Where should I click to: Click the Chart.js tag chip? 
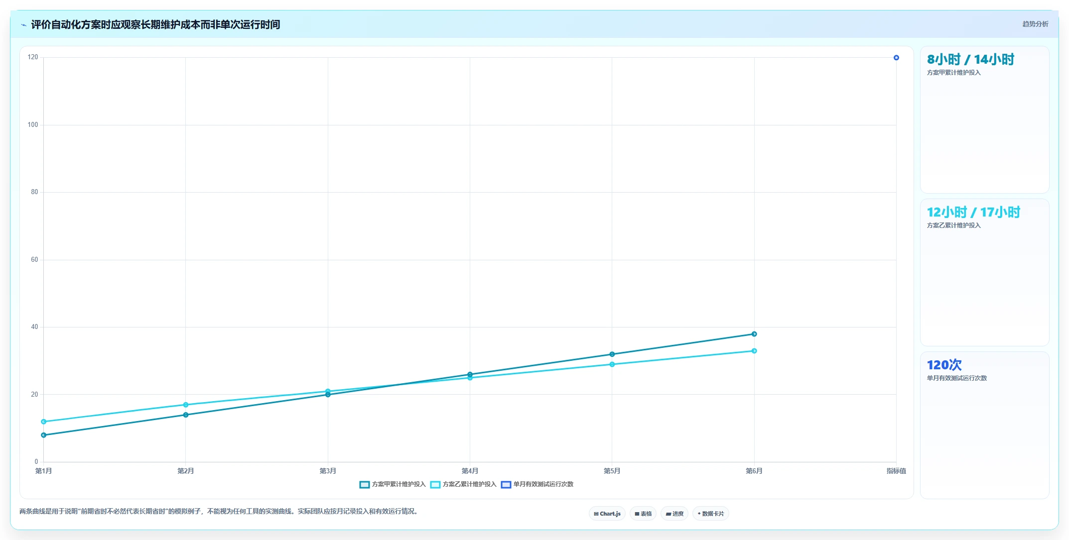pos(607,514)
